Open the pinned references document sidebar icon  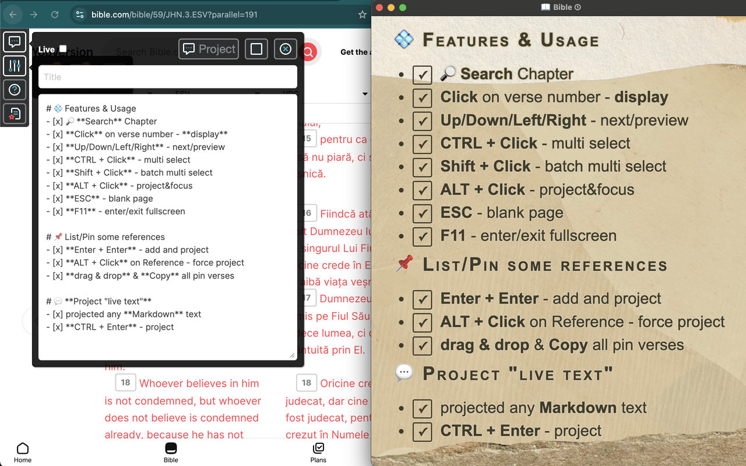(15, 114)
